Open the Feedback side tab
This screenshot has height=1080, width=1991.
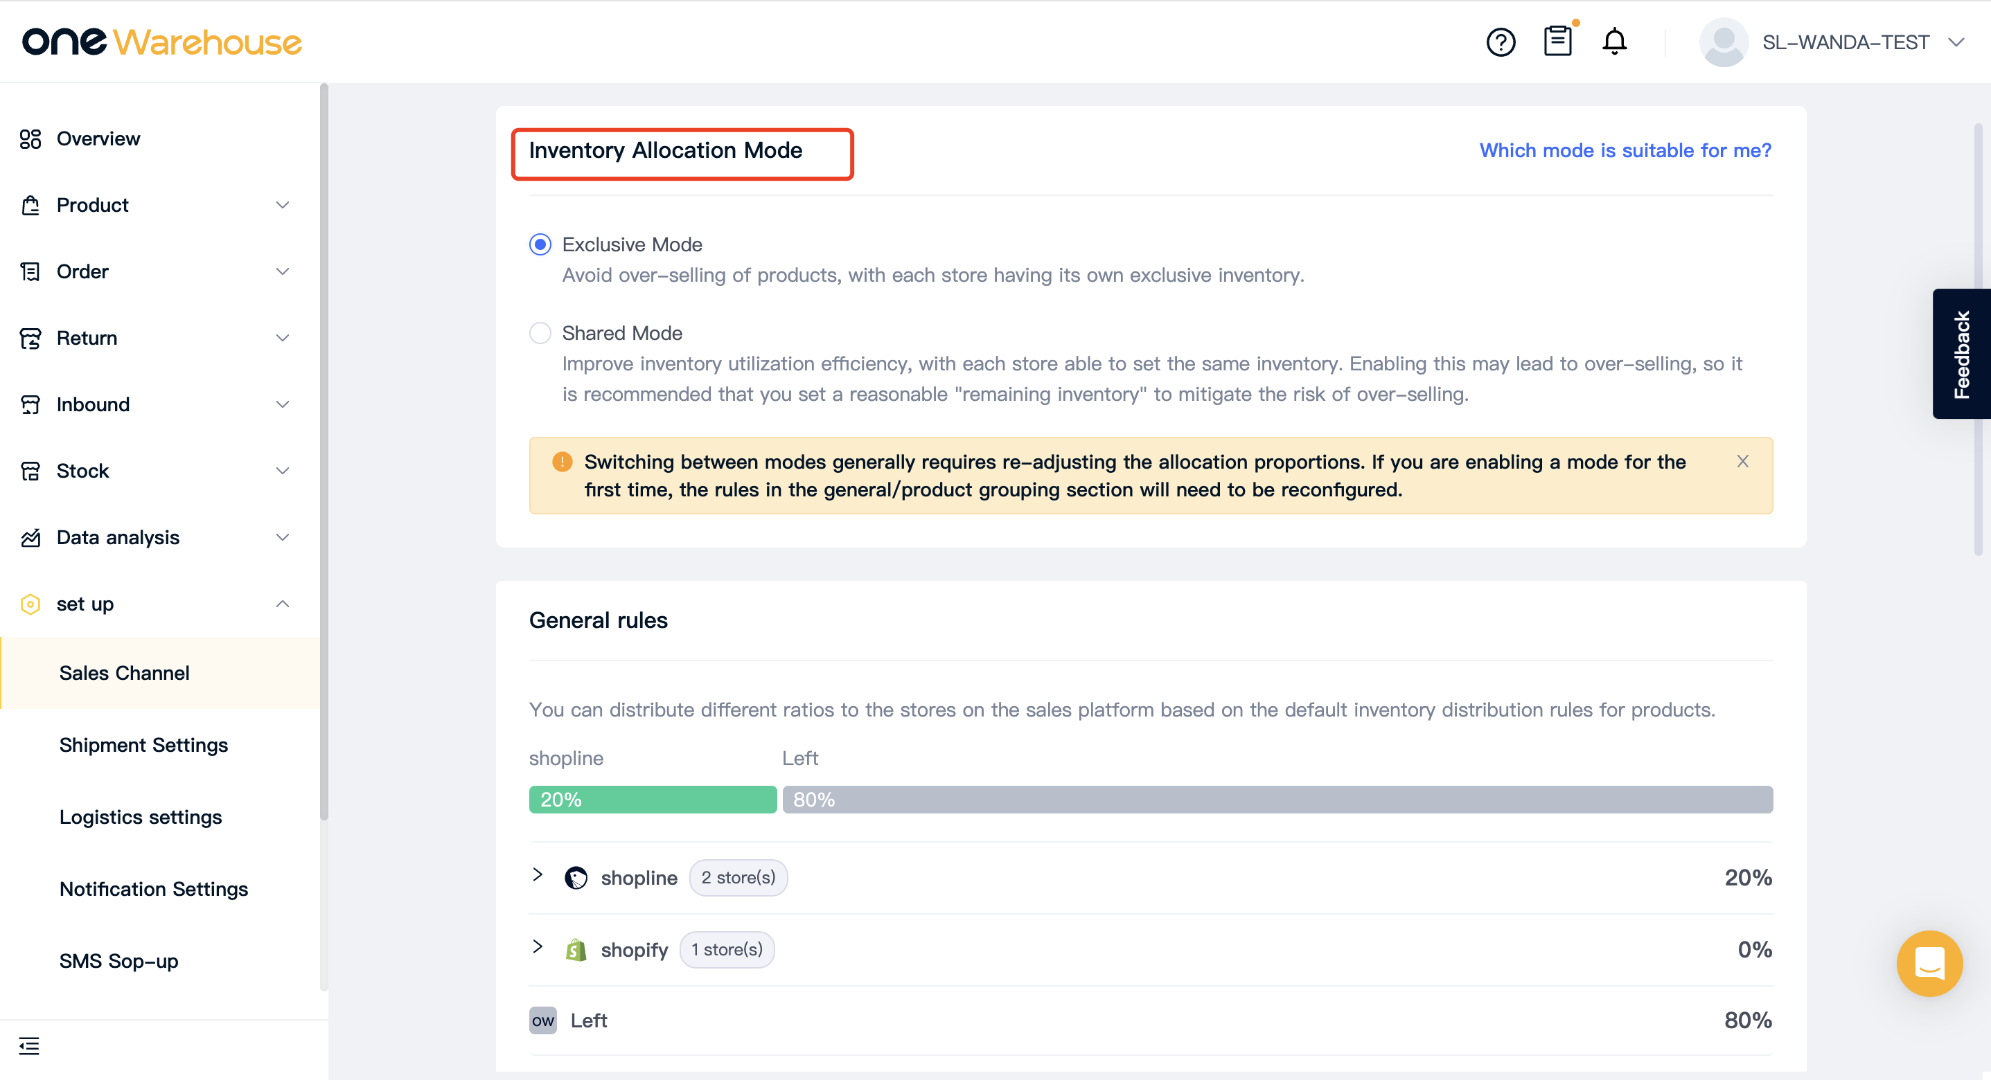pos(1962,354)
